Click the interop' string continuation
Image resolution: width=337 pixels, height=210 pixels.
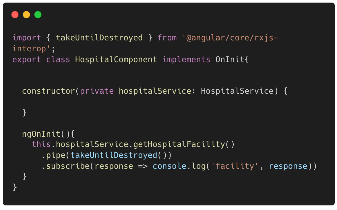(32, 49)
